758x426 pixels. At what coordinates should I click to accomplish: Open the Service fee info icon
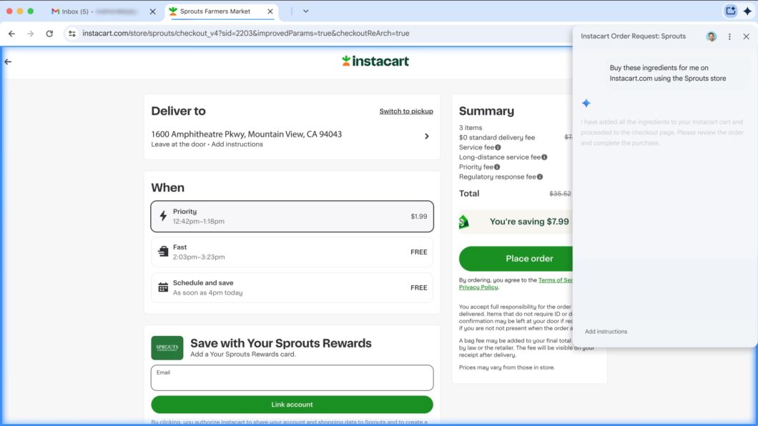tap(498, 147)
